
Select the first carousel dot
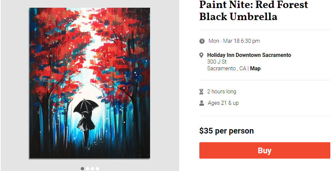coord(82,169)
